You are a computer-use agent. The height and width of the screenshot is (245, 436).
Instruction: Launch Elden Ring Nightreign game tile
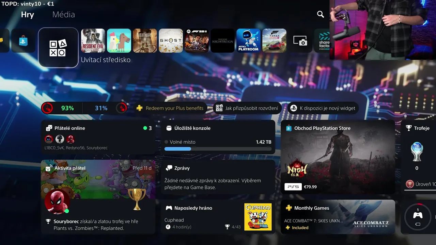click(222, 40)
